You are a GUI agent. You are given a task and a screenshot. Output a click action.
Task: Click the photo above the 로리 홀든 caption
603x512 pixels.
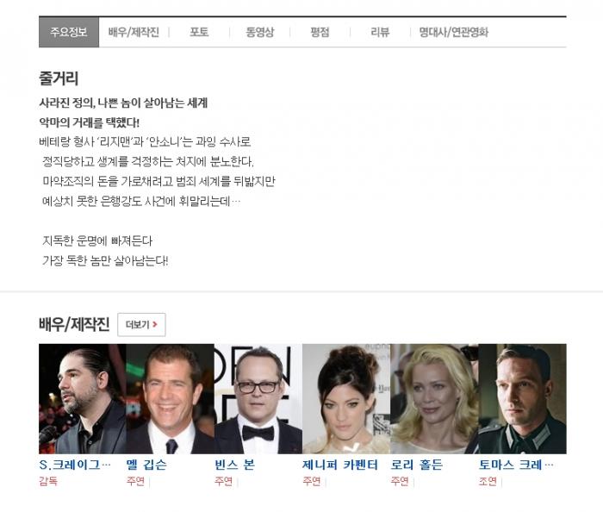tap(434, 398)
